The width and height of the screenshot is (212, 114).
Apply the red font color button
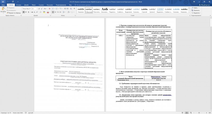(x=48, y=12)
